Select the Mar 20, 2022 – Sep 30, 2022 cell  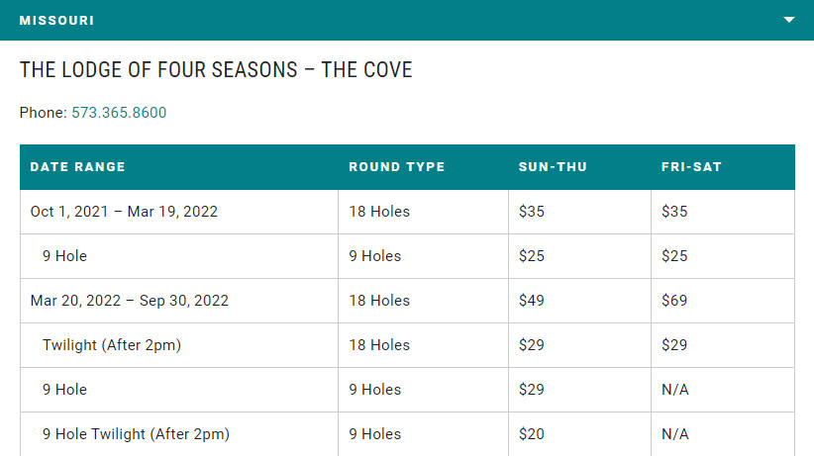[x=179, y=301]
